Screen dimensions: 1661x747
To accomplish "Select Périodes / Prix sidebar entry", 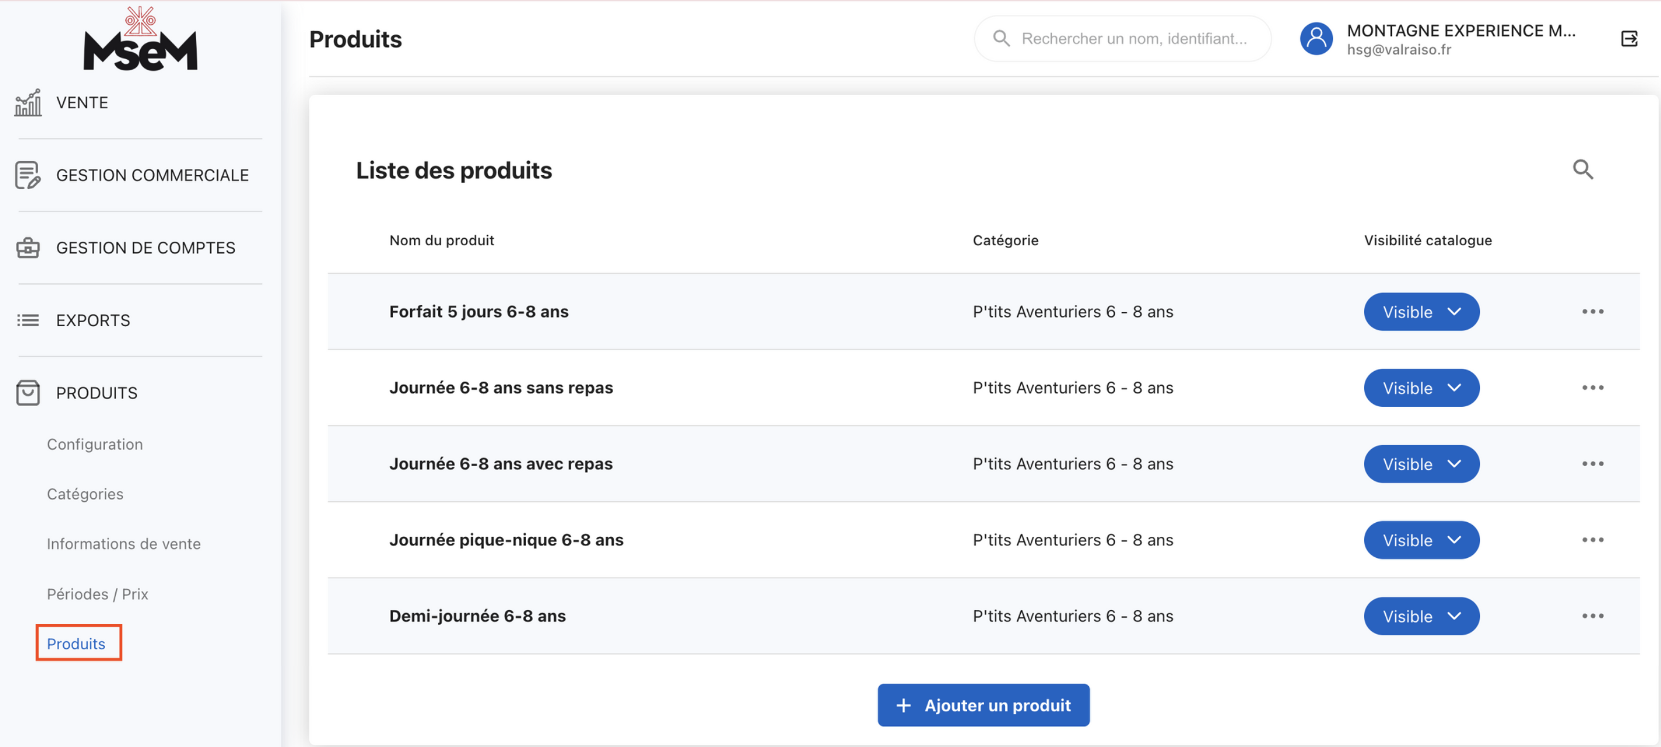I will [97, 594].
